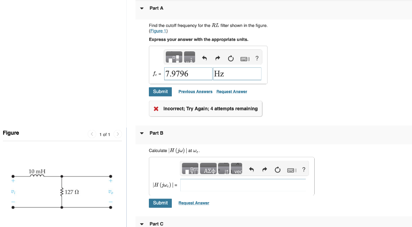Collapse the Part B section
Screen dimensions: 412x227
pyautogui.click(x=142, y=133)
